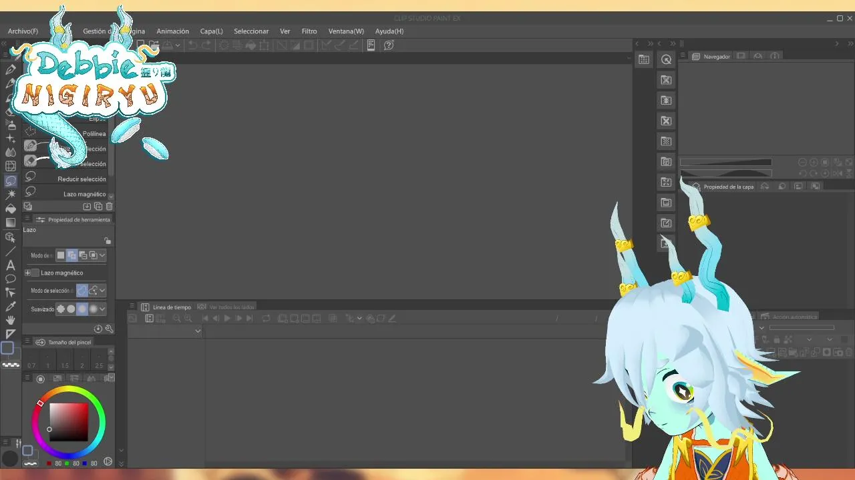Choose the polyline selection mode option
The image size is (855, 480).
pyautogui.click(x=94, y=291)
